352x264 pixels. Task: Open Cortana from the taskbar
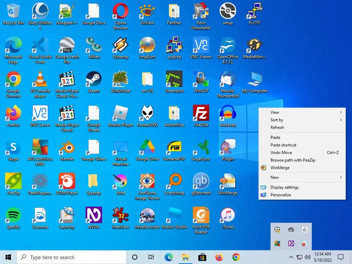click(x=135, y=257)
